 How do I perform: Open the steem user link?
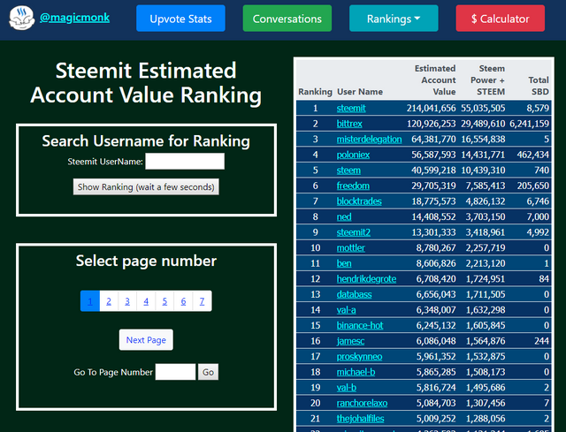(x=348, y=171)
